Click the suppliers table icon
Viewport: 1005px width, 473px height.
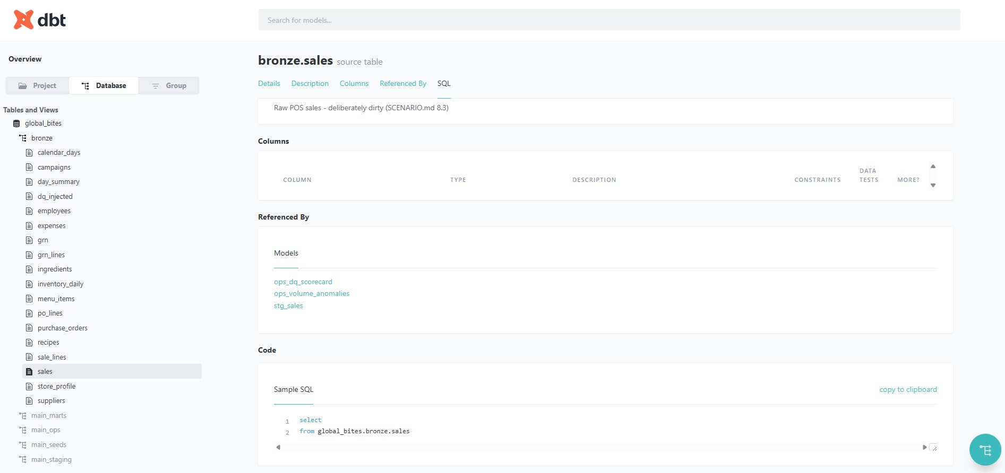pos(29,401)
